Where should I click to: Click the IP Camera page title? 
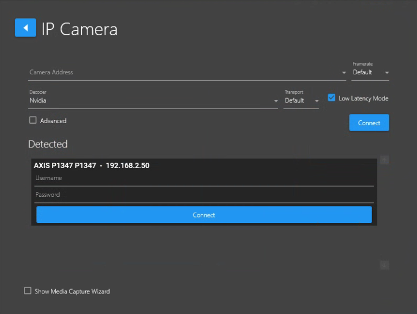coord(79,29)
